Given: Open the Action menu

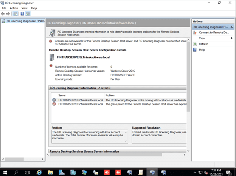Looking at the screenshot, I should [x=14, y=8].
